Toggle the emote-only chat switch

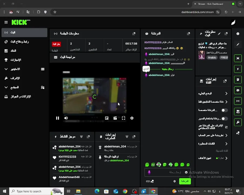point(224,119)
